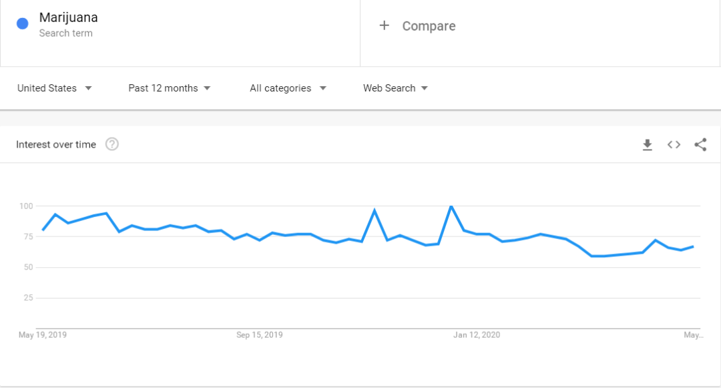The width and height of the screenshot is (721, 388).
Task: Edit the Marijuana search term
Action: click(69, 17)
